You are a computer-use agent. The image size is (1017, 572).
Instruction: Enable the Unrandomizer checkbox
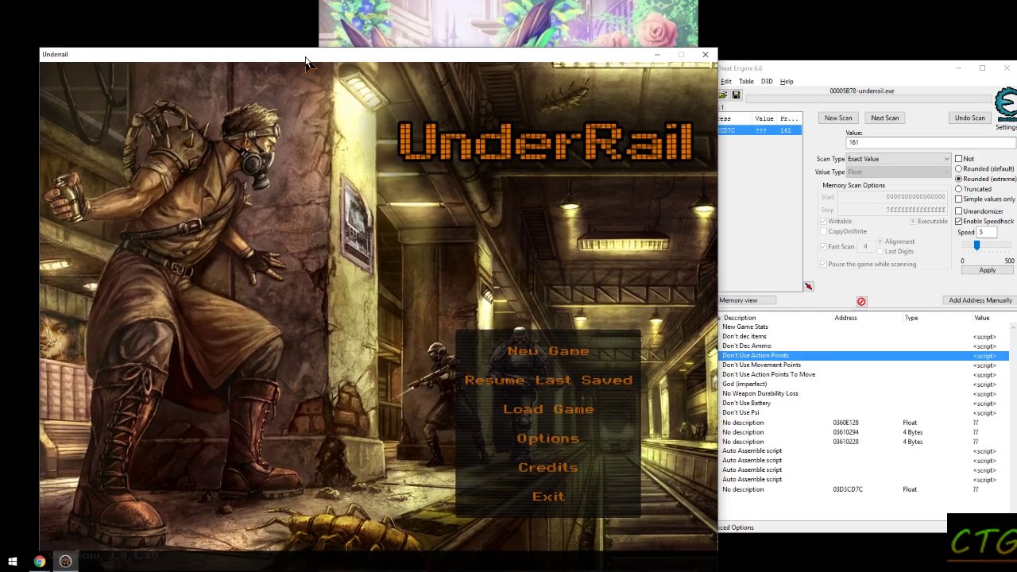(958, 211)
